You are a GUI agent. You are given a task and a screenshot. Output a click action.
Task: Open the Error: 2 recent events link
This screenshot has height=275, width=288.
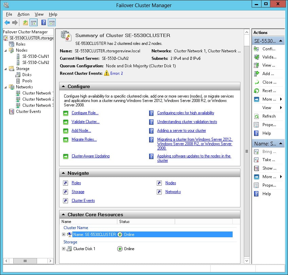(116, 73)
